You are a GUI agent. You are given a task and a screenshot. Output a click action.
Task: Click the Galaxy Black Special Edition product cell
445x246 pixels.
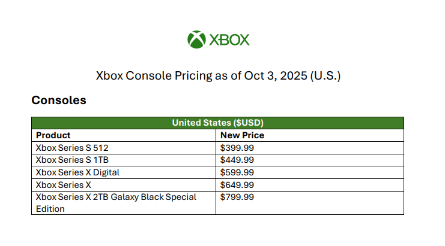(116, 203)
